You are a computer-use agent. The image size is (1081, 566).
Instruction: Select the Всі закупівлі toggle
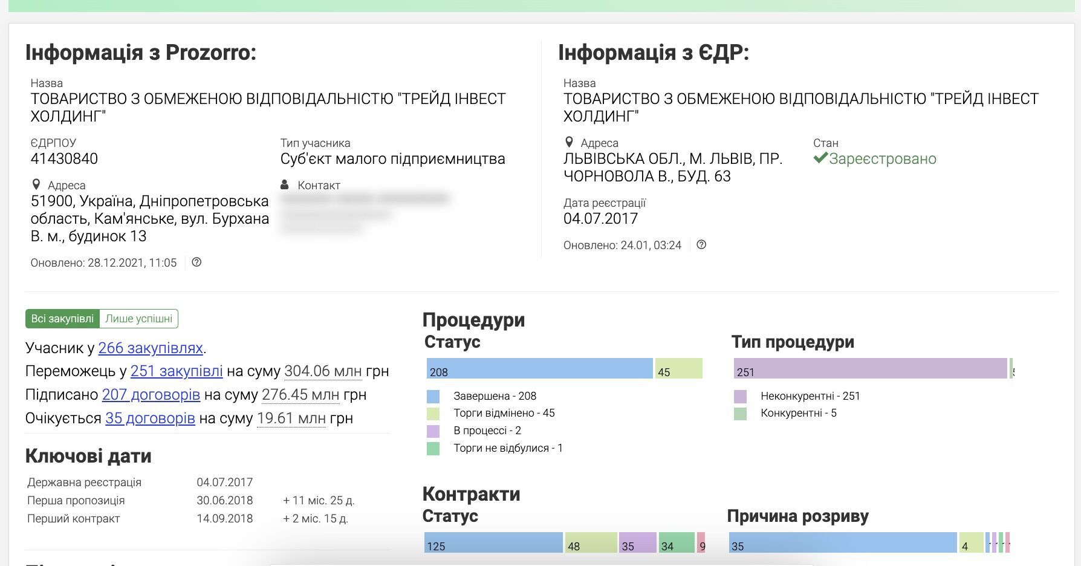pos(62,319)
